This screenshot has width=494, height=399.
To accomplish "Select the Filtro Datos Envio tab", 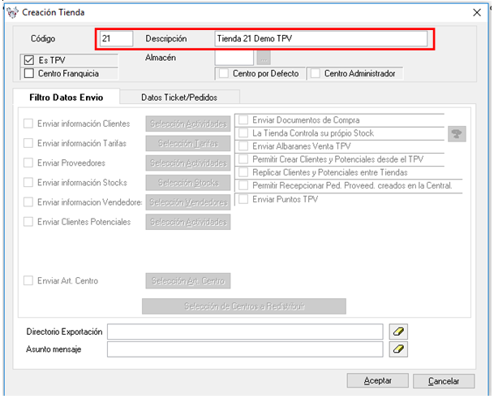I will [x=67, y=98].
